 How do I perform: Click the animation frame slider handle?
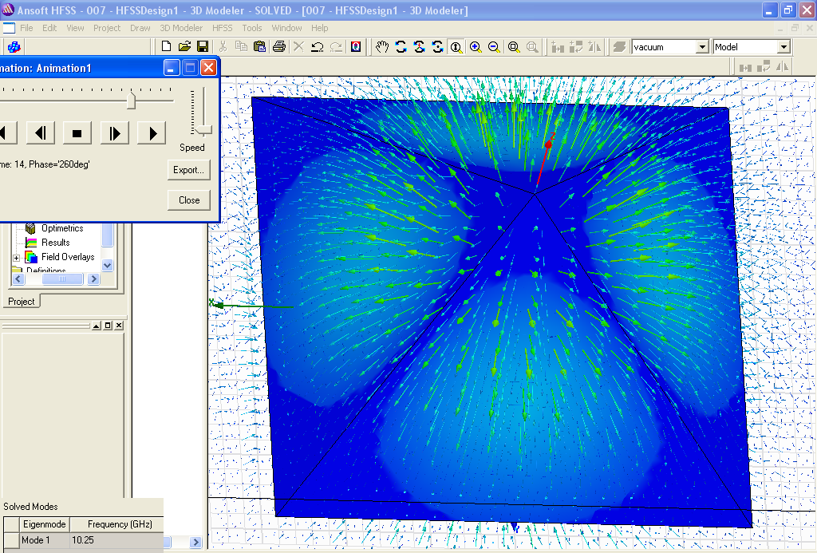tap(132, 99)
